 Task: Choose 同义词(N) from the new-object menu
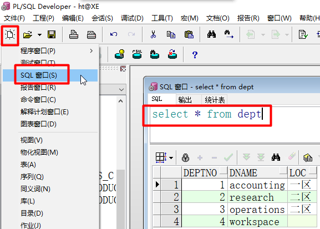[50, 189]
